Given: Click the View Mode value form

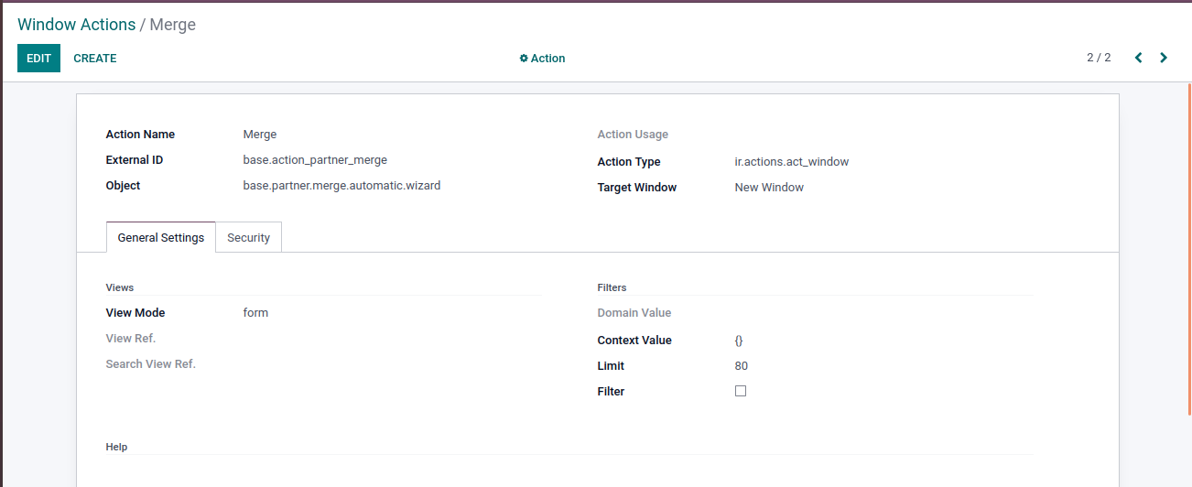Looking at the screenshot, I should 255,313.
